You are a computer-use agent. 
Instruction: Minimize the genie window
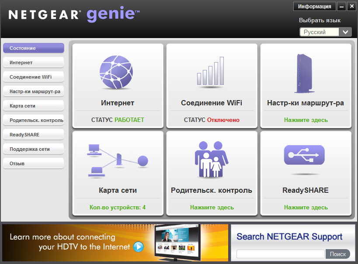[341, 7]
